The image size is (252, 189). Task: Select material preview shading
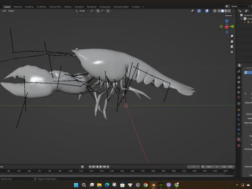click(x=226, y=11)
